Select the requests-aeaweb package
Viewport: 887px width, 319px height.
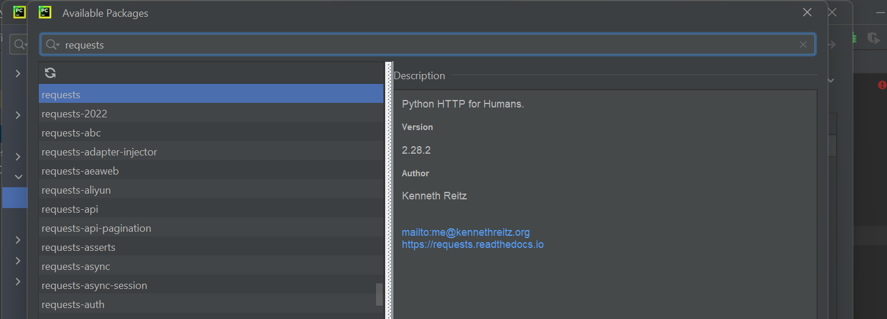211,170
